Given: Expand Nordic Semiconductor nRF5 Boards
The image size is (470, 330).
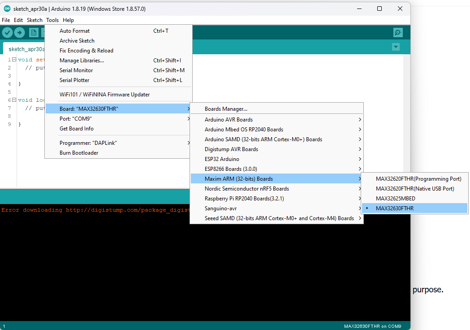Looking at the screenshot, I should click(276, 189).
